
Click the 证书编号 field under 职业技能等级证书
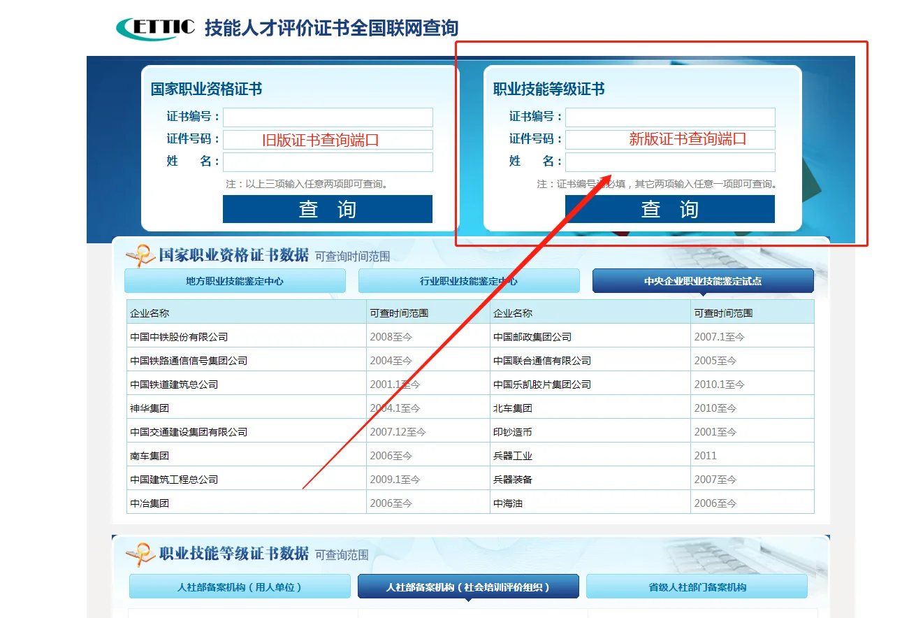pyautogui.click(x=669, y=117)
